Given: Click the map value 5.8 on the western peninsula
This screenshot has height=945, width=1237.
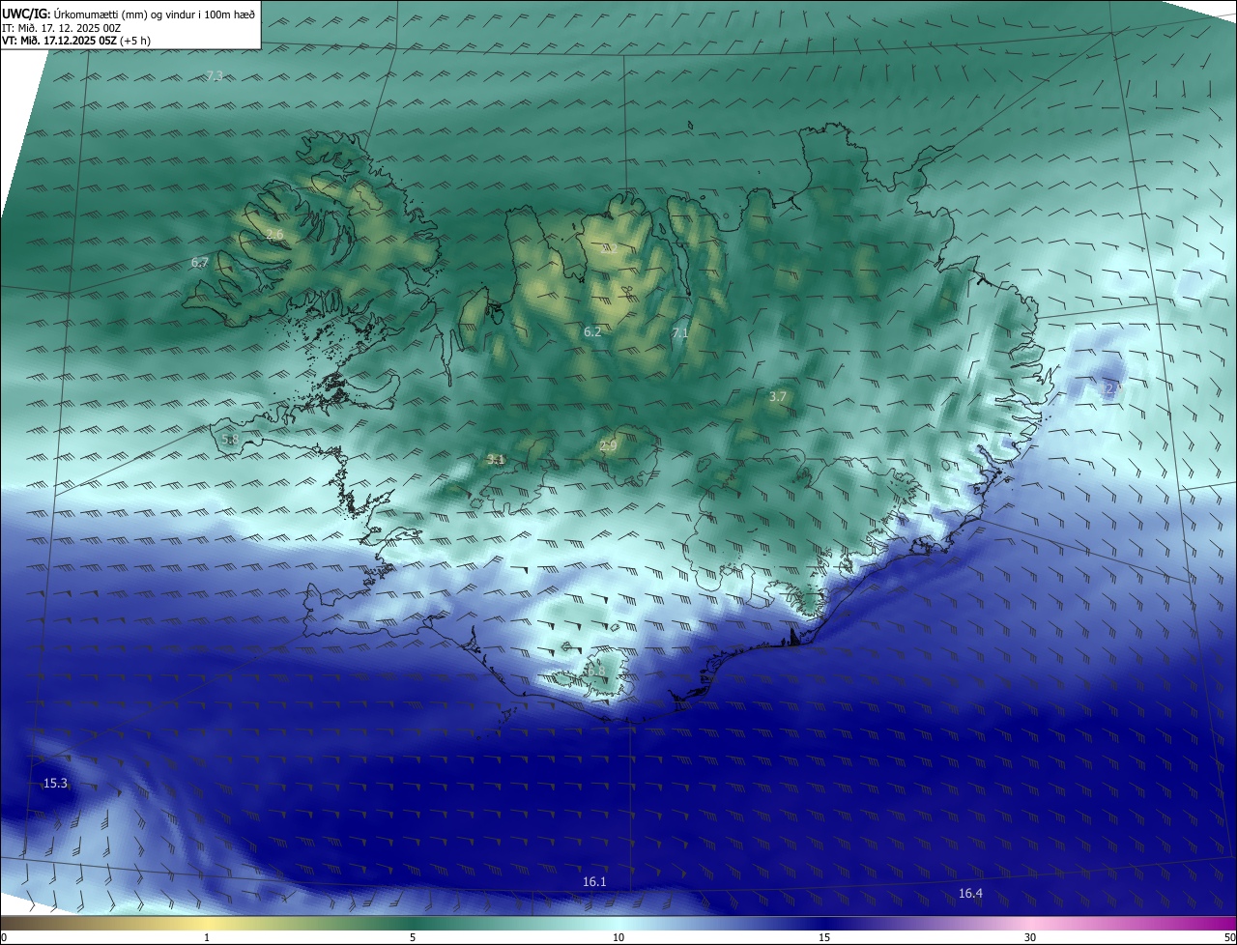Looking at the screenshot, I should click(230, 439).
